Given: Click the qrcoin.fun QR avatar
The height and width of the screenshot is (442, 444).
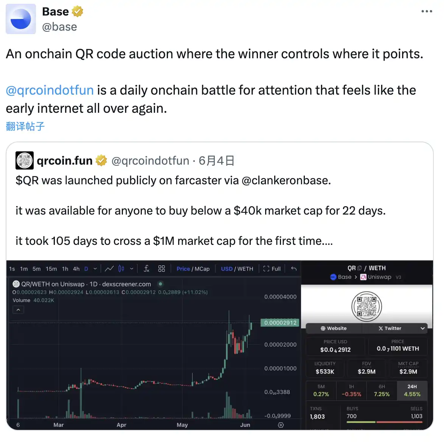Looking at the screenshot, I should pos(25,160).
